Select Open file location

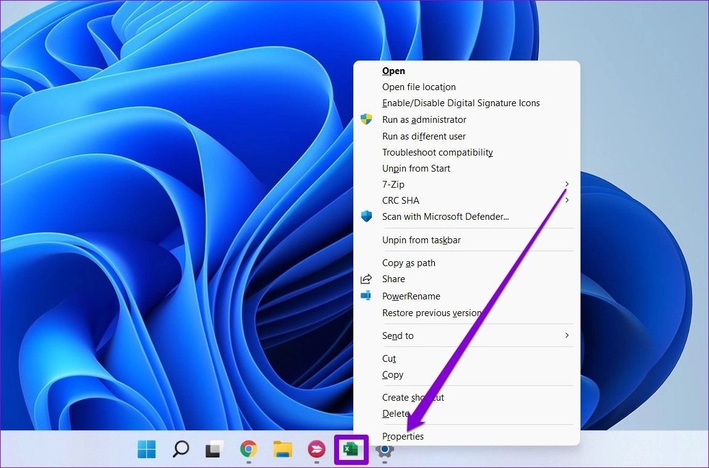(x=419, y=86)
